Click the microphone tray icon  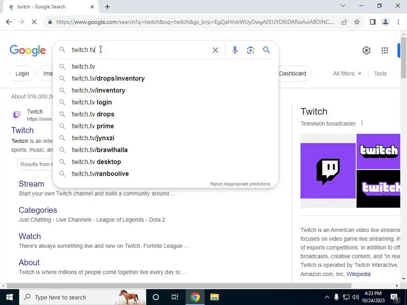pyautogui.click(x=336, y=297)
